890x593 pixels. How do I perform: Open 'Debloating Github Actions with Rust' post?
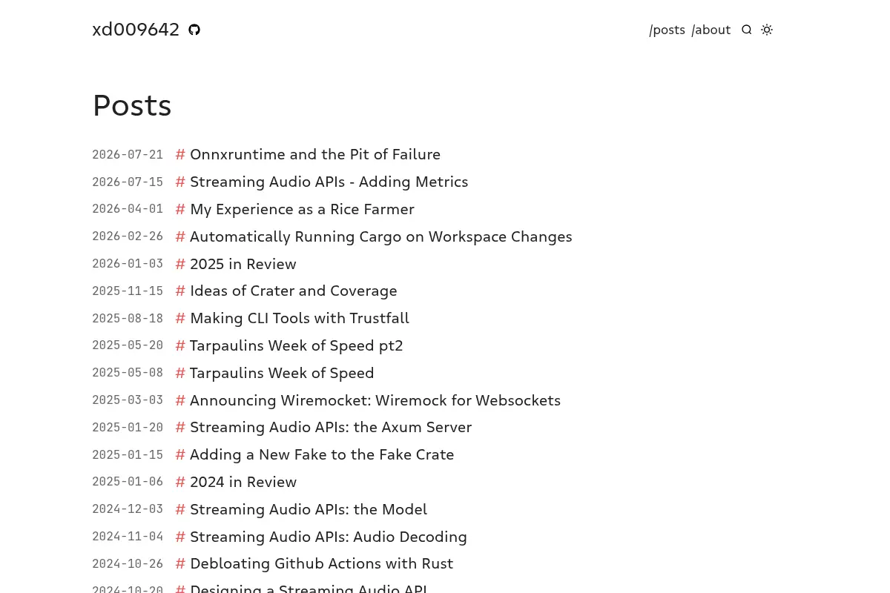coord(322,563)
